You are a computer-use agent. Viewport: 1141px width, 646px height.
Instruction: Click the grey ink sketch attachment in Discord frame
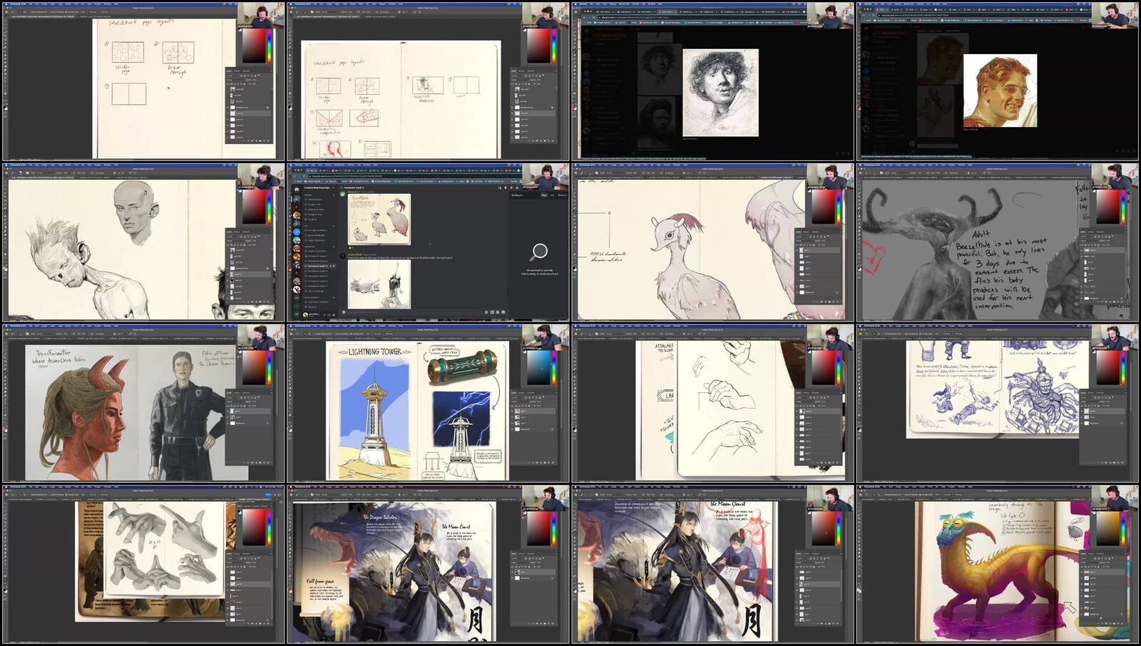pyautogui.click(x=379, y=284)
